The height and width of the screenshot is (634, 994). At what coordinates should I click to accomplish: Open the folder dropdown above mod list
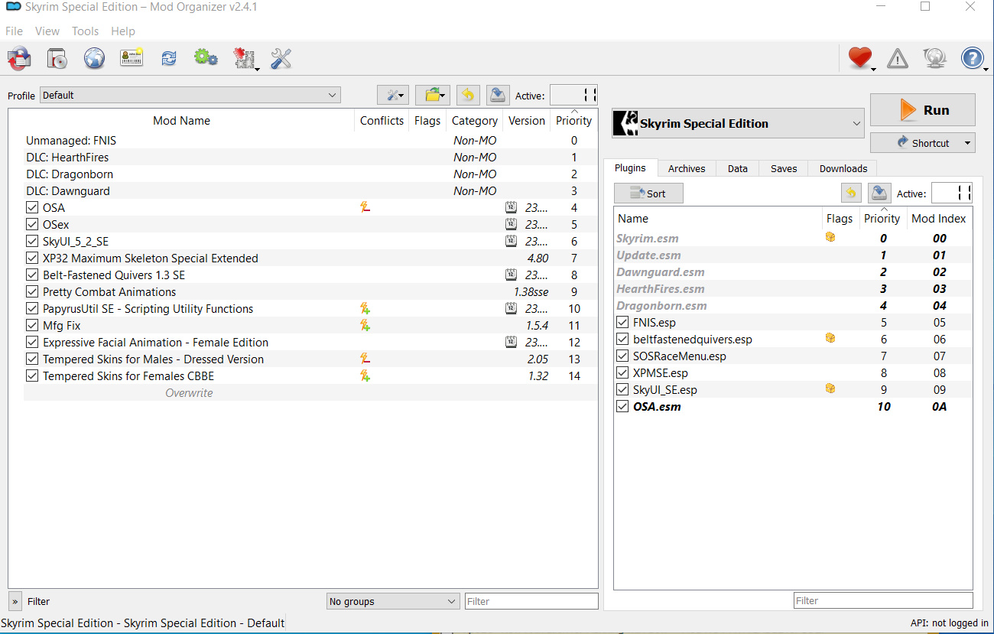point(433,95)
